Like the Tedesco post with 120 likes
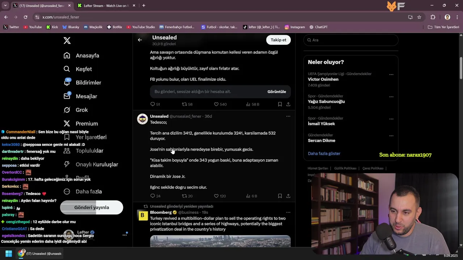 (x=216, y=196)
